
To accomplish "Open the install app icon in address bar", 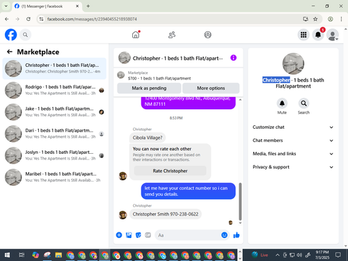I will point(306,19).
